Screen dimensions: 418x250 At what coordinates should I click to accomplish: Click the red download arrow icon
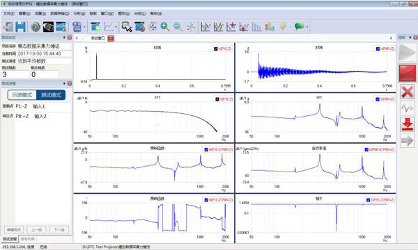[407, 124]
